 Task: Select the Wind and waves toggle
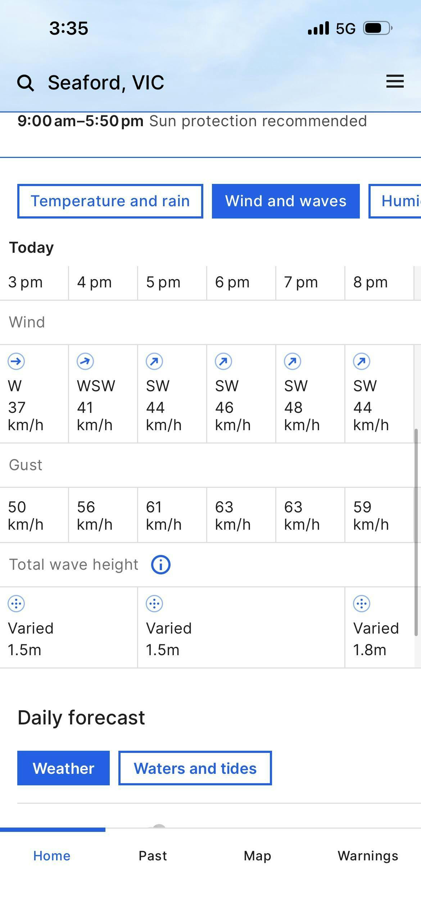pyautogui.click(x=286, y=201)
